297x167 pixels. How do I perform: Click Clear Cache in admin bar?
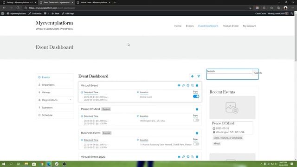click(260, 13)
